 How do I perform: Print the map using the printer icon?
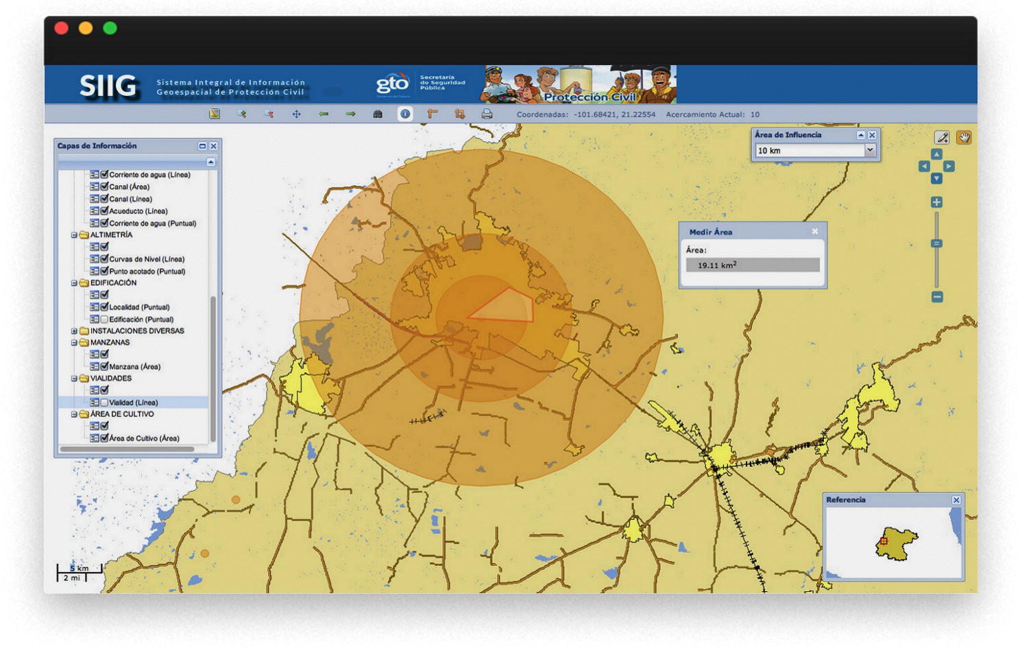click(487, 114)
